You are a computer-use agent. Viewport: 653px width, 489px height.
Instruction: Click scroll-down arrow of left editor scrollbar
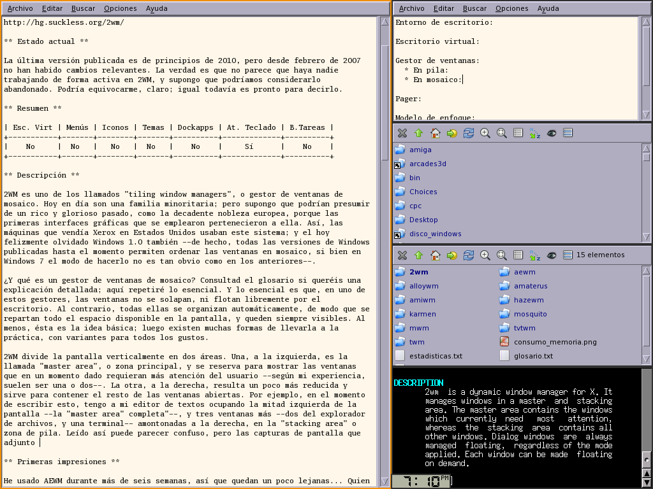tap(385, 481)
